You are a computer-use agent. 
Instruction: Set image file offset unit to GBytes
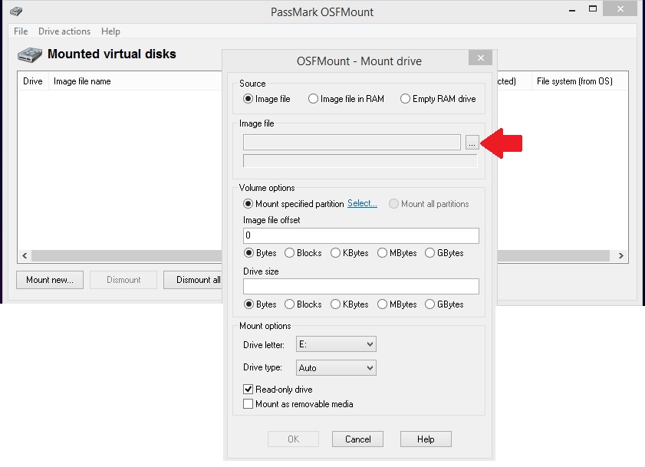point(444,252)
